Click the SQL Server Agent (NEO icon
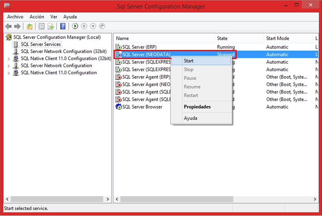The width and height of the screenshot is (322, 216). click(118, 84)
